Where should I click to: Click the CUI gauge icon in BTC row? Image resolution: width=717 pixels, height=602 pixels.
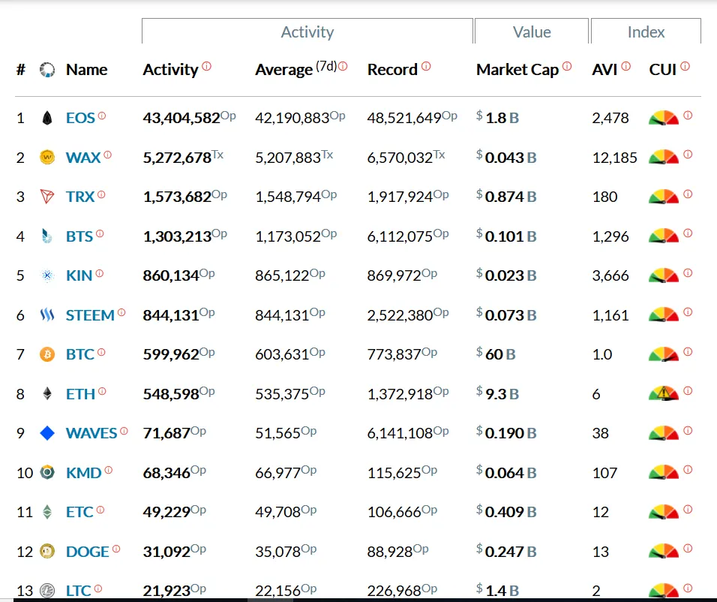point(664,354)
